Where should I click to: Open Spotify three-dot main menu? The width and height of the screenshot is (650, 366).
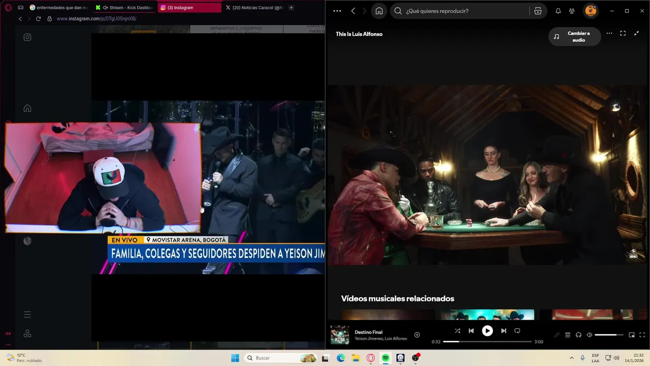point(337,11)
